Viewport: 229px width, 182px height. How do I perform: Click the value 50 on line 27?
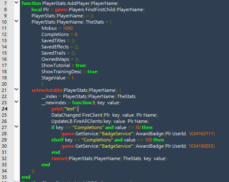138,127
